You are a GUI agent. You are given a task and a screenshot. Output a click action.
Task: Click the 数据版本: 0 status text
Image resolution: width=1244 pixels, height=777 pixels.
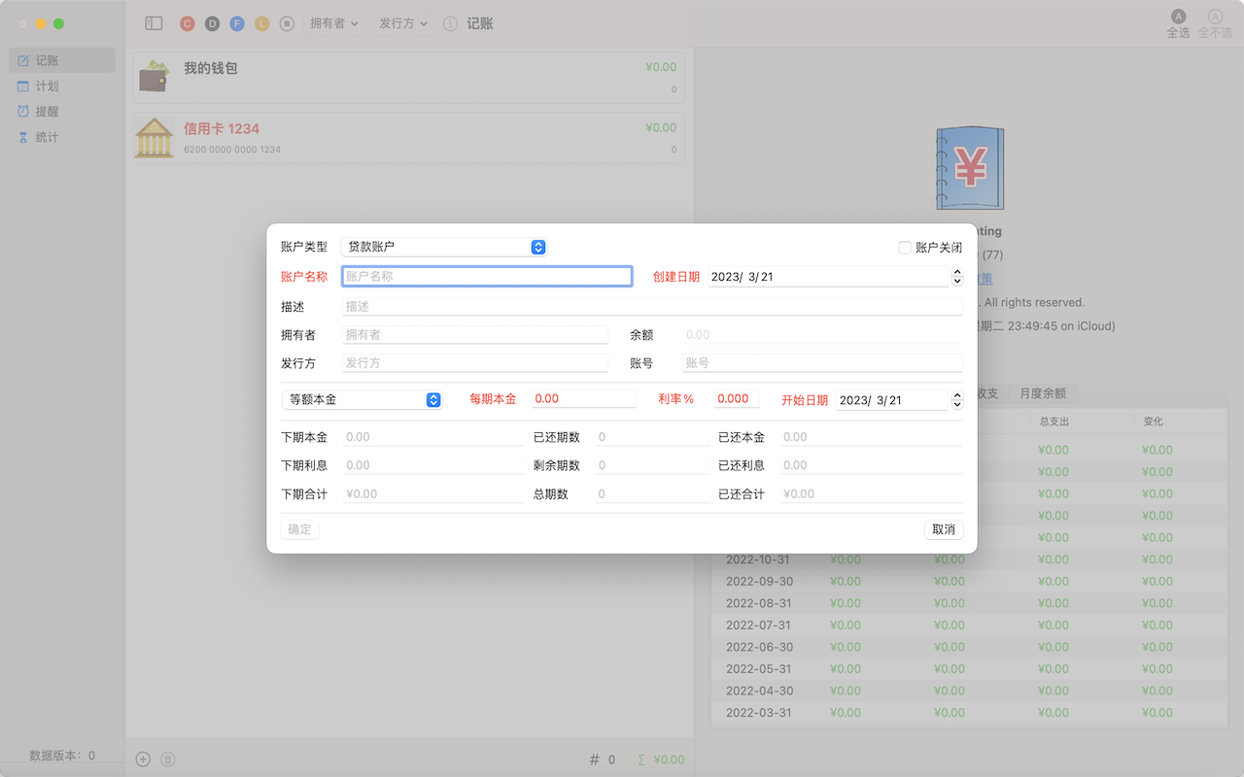pyautogui.click(x=62, y=755)
